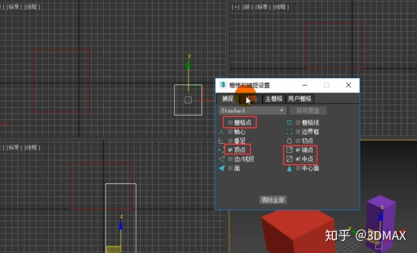Toggle the 边界框 snap checkbox
417x253 pixels.
coord(298,132)
